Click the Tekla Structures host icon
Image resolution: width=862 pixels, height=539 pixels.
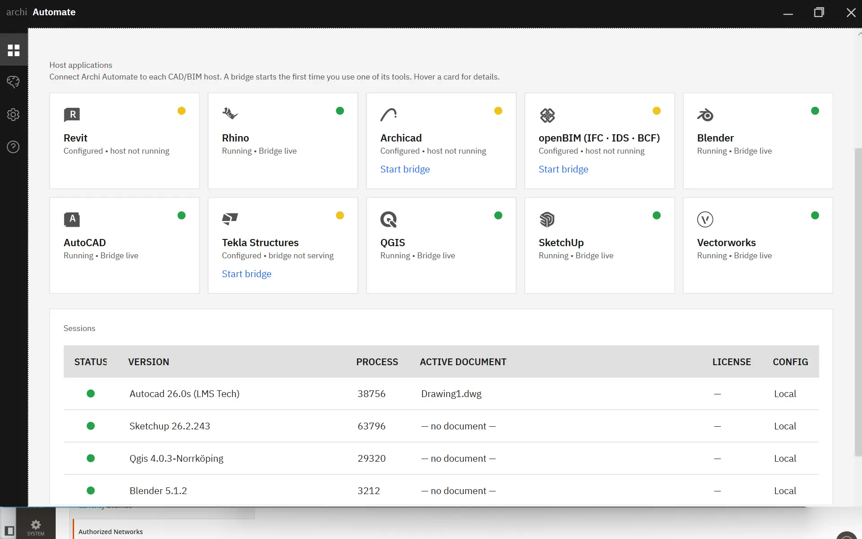(x=230, y=219)
